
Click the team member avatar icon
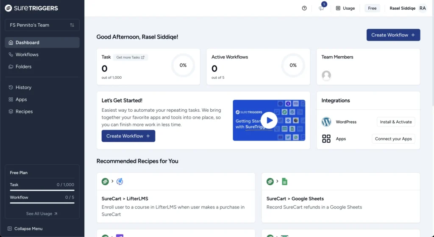[x=326, y=75]
